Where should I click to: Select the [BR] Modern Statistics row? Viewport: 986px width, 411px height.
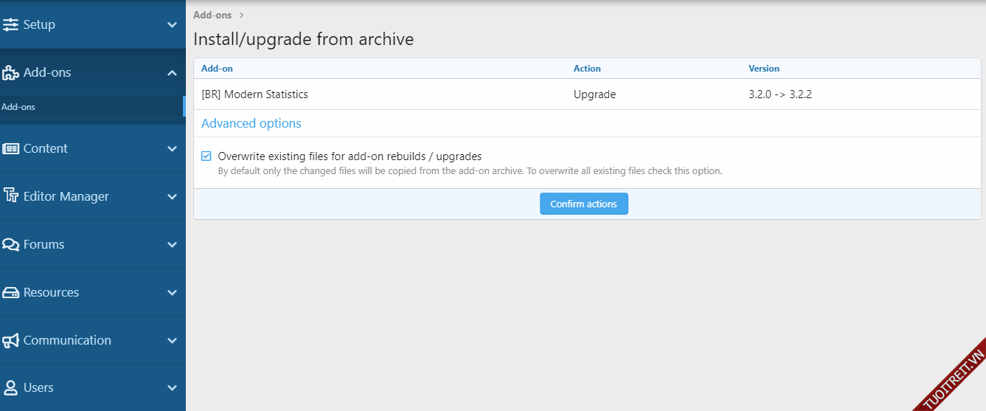[x=254, y=94]
